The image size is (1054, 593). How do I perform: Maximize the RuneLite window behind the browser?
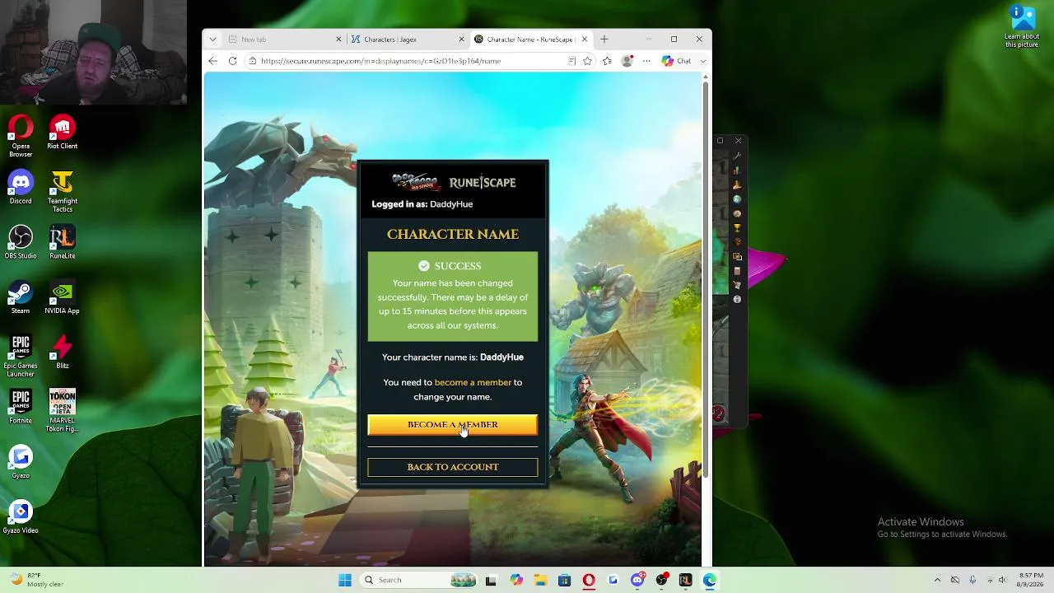click(x=720, y=141)
